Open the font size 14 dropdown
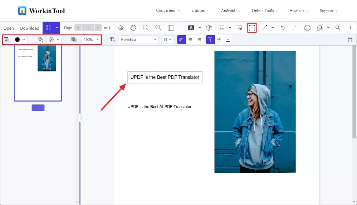357x205 pixels. tap(168, 40)
